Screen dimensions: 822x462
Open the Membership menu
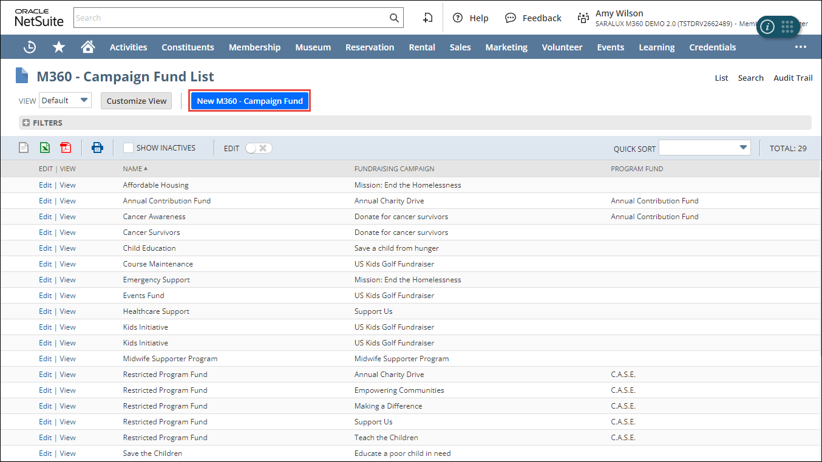click(x=254, y=47)
